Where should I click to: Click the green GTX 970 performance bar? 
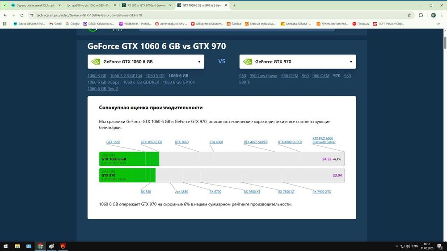point(127,175)
